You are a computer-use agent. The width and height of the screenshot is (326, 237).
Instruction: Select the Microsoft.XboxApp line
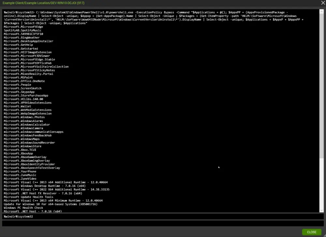point(18,153)
